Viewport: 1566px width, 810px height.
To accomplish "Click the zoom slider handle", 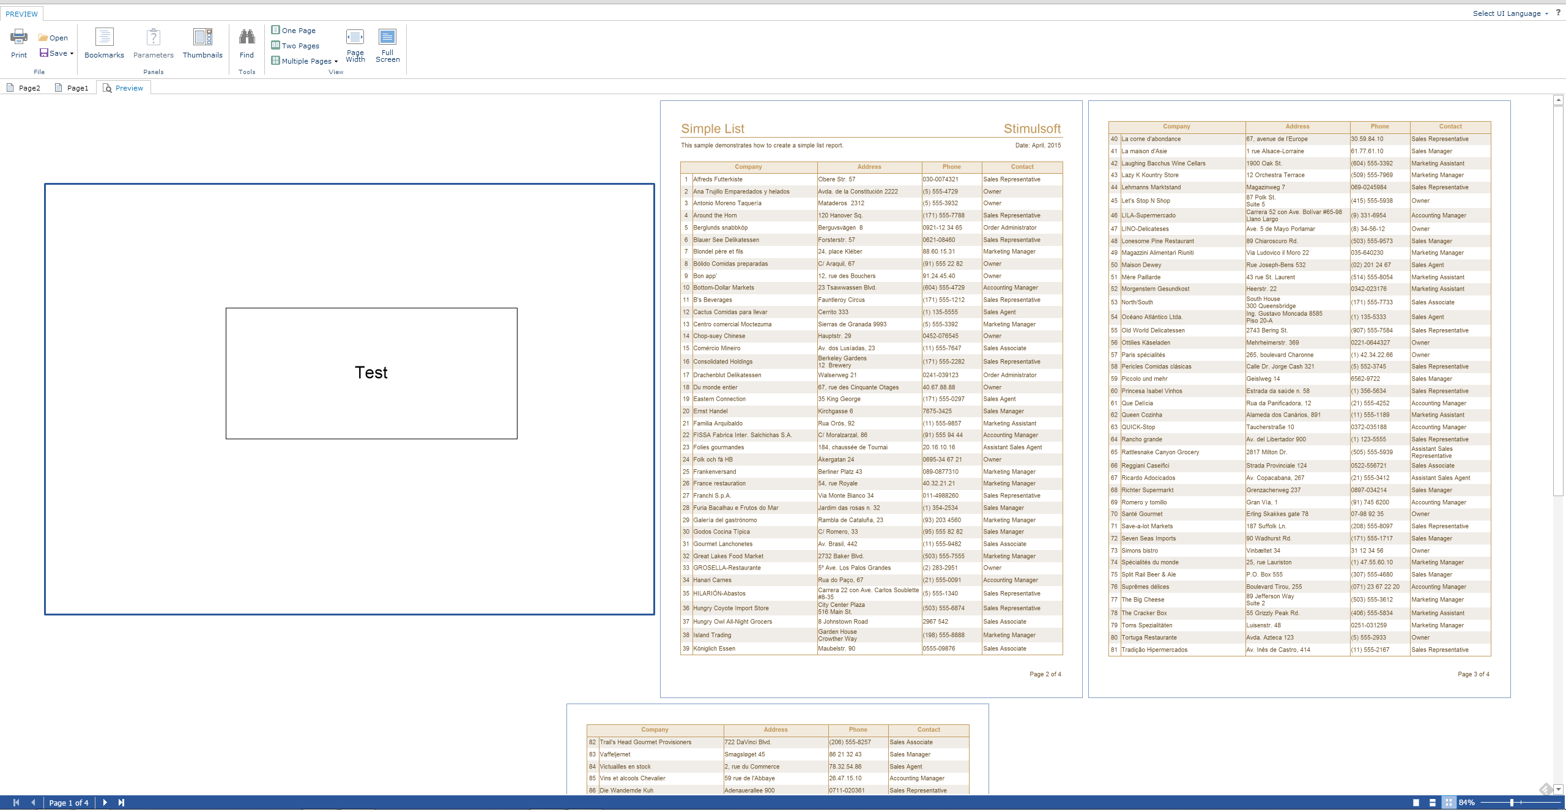I will 1512,803.
